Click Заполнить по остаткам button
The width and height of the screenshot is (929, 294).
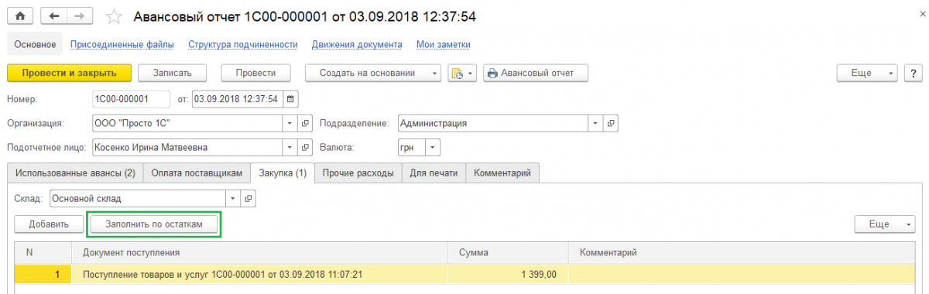tap(154, 224)
